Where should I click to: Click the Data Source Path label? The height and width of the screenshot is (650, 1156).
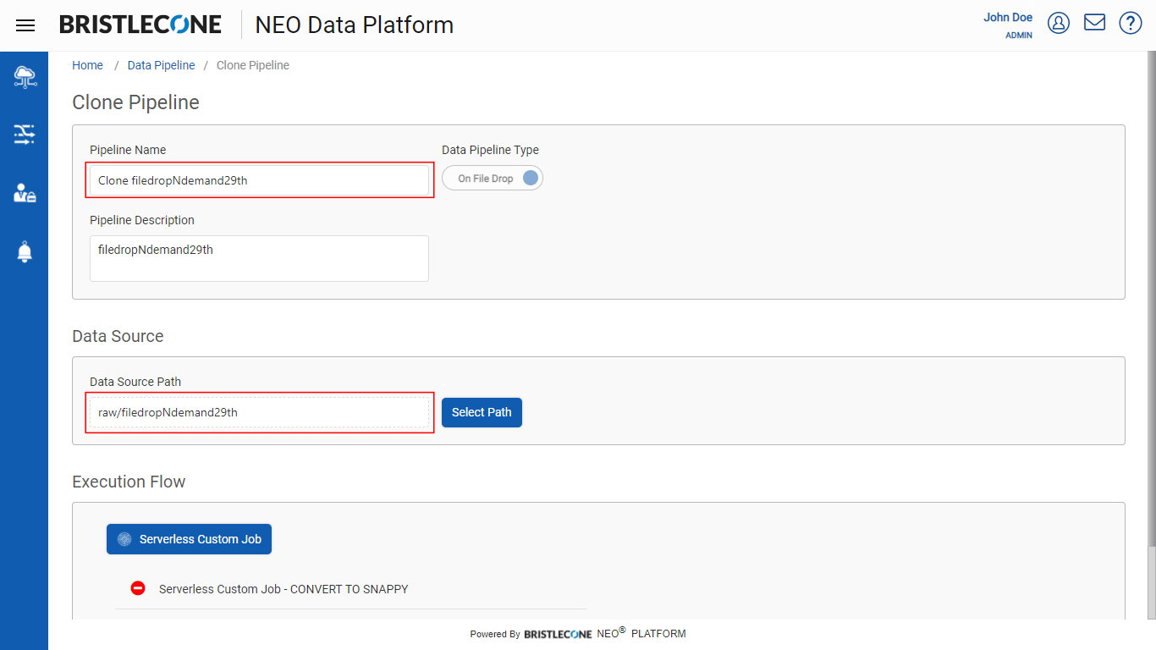[135, 382]
